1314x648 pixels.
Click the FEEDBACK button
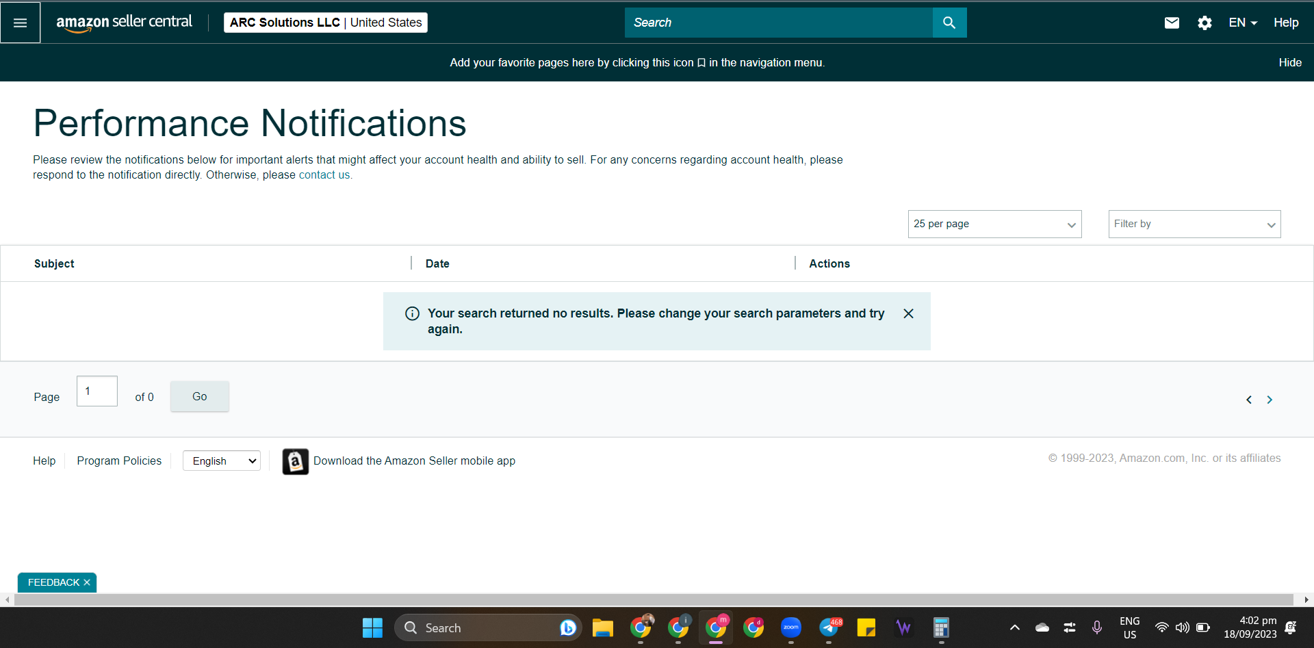(54, 582)
